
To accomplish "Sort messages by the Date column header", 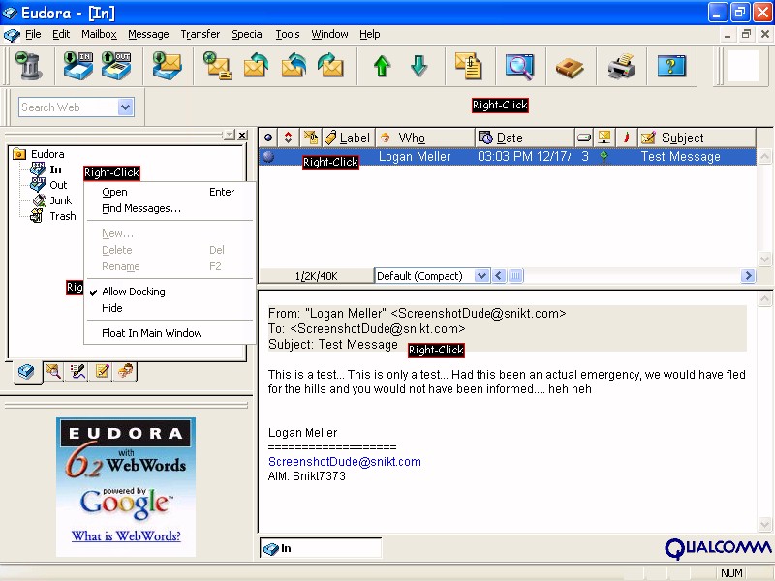I will [x=525, y=138].
